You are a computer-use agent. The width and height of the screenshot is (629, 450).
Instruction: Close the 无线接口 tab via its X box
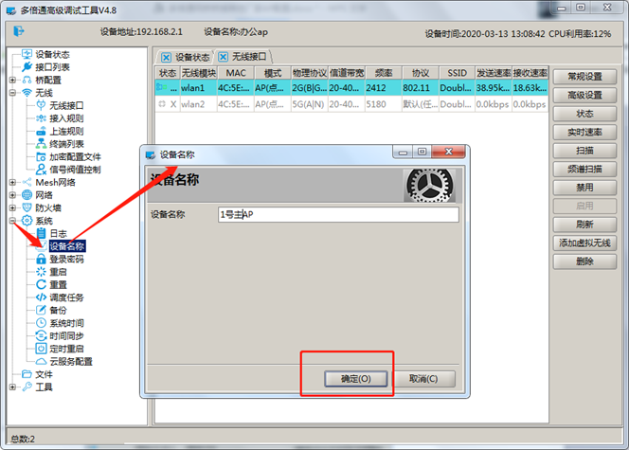[222, 57]
